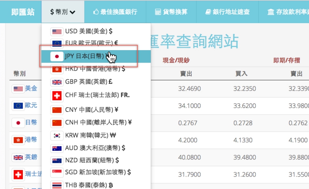Collapse the 幣別 currency dropdown
Viewport: 309px width, 189px height.
63,12
